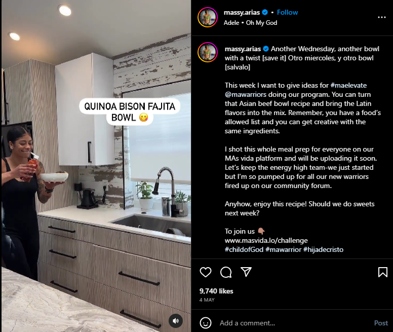
Task: Open the #maelevate hashtag
Action: [348, 85]
